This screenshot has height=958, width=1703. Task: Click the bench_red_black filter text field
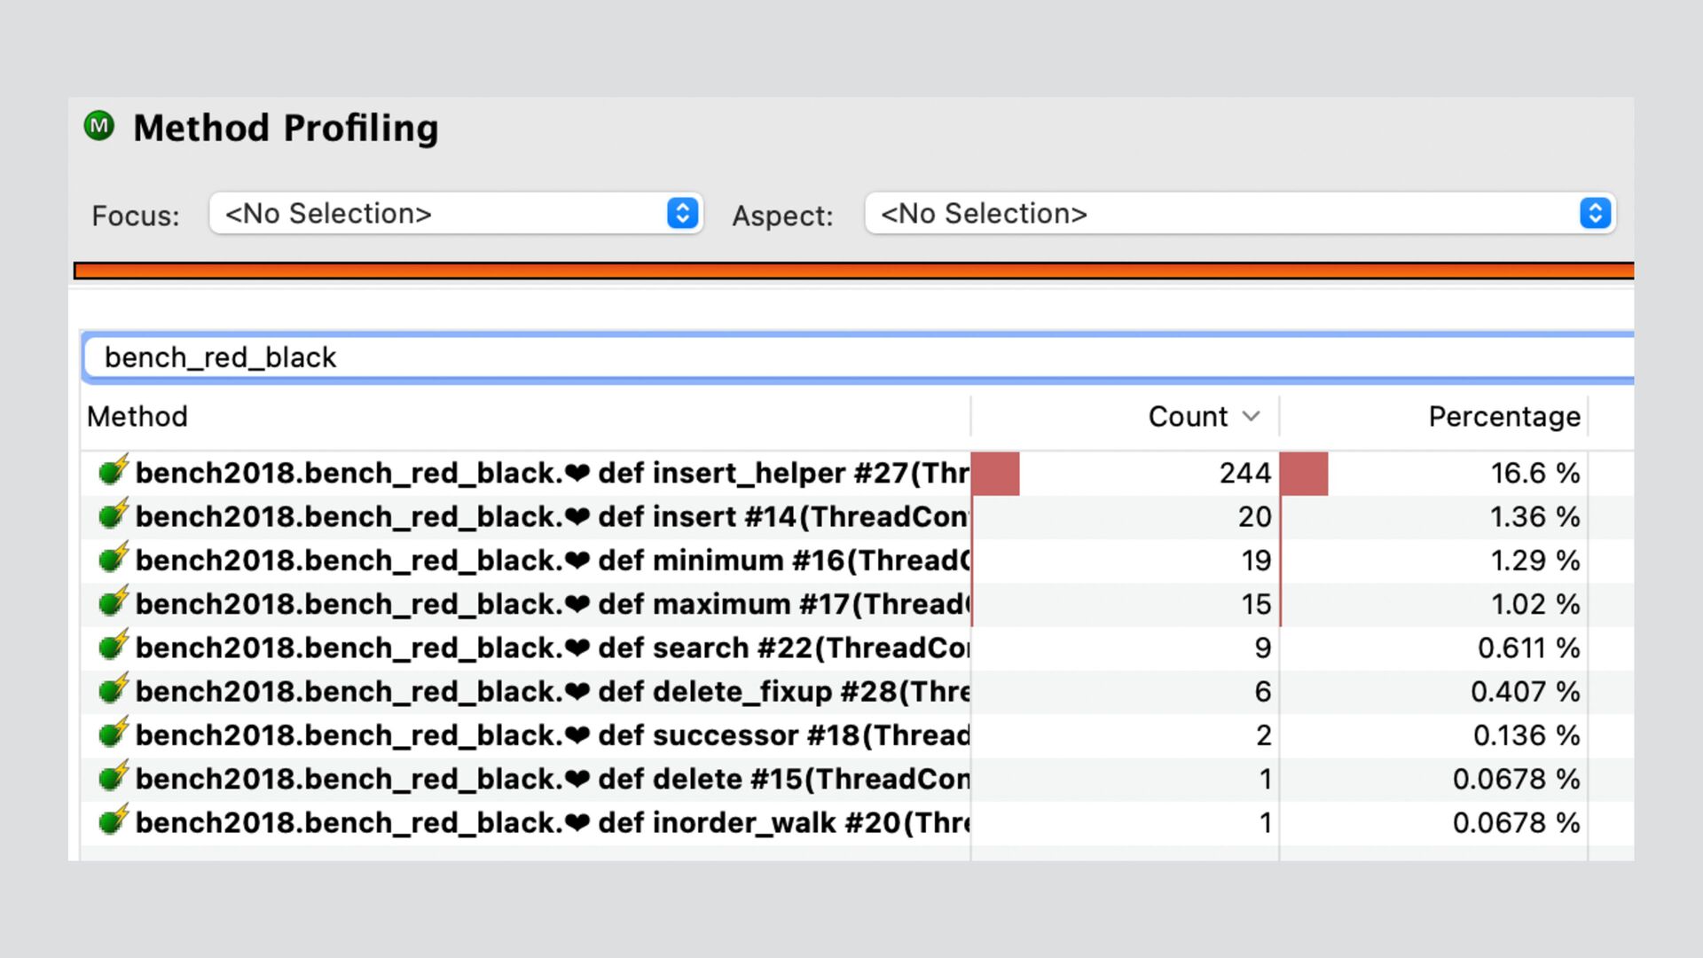pos(851,357)
